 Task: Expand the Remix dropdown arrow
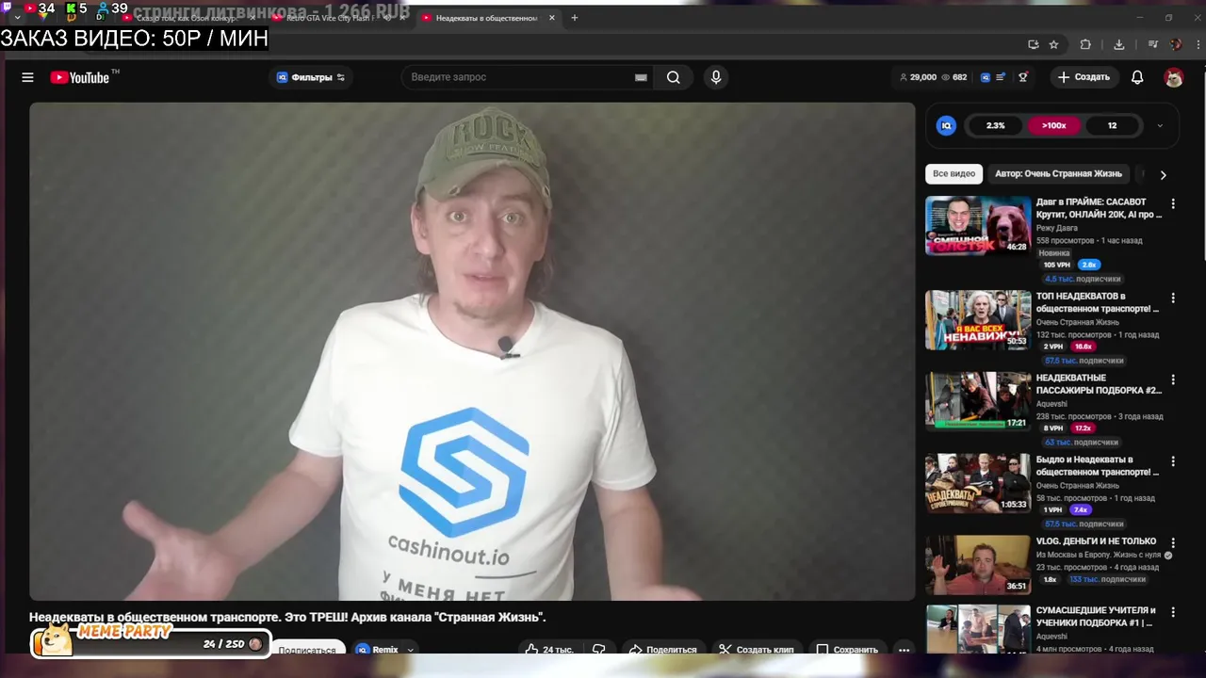410,650
